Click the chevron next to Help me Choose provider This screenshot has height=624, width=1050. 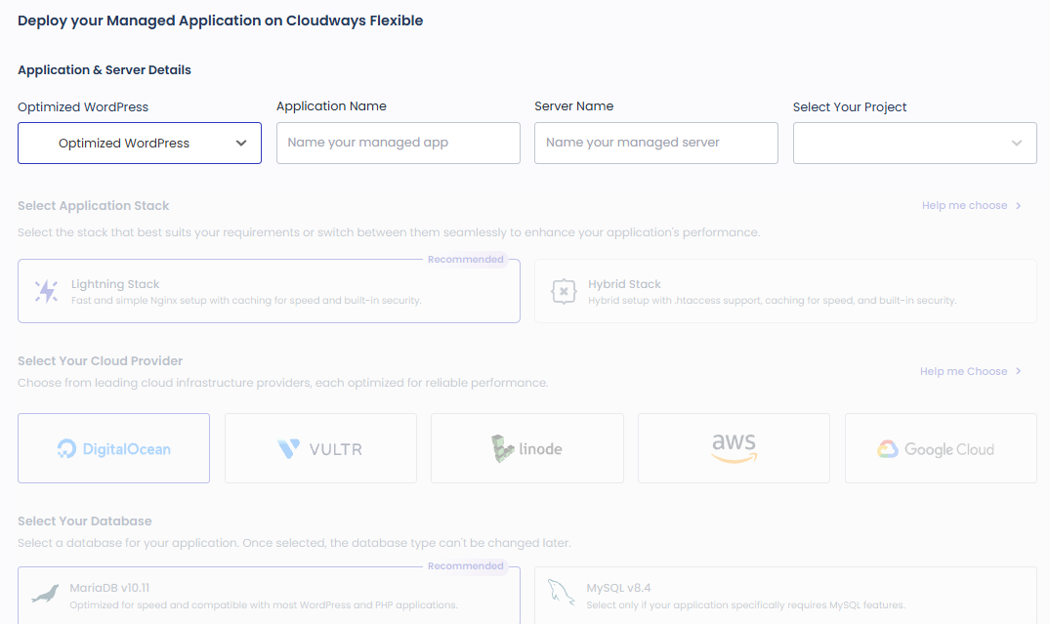click(x=1019, y=371)
